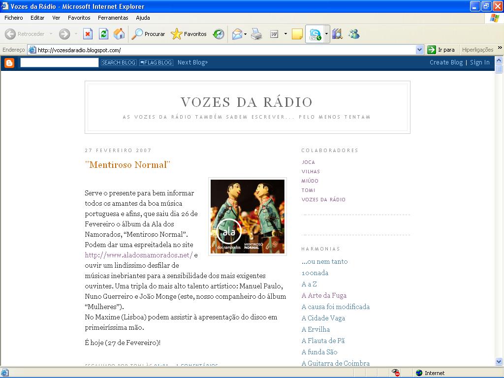Screen dimensions: 504x378
Task: Open the History clock icon
Action: click(x=219, y=34)
